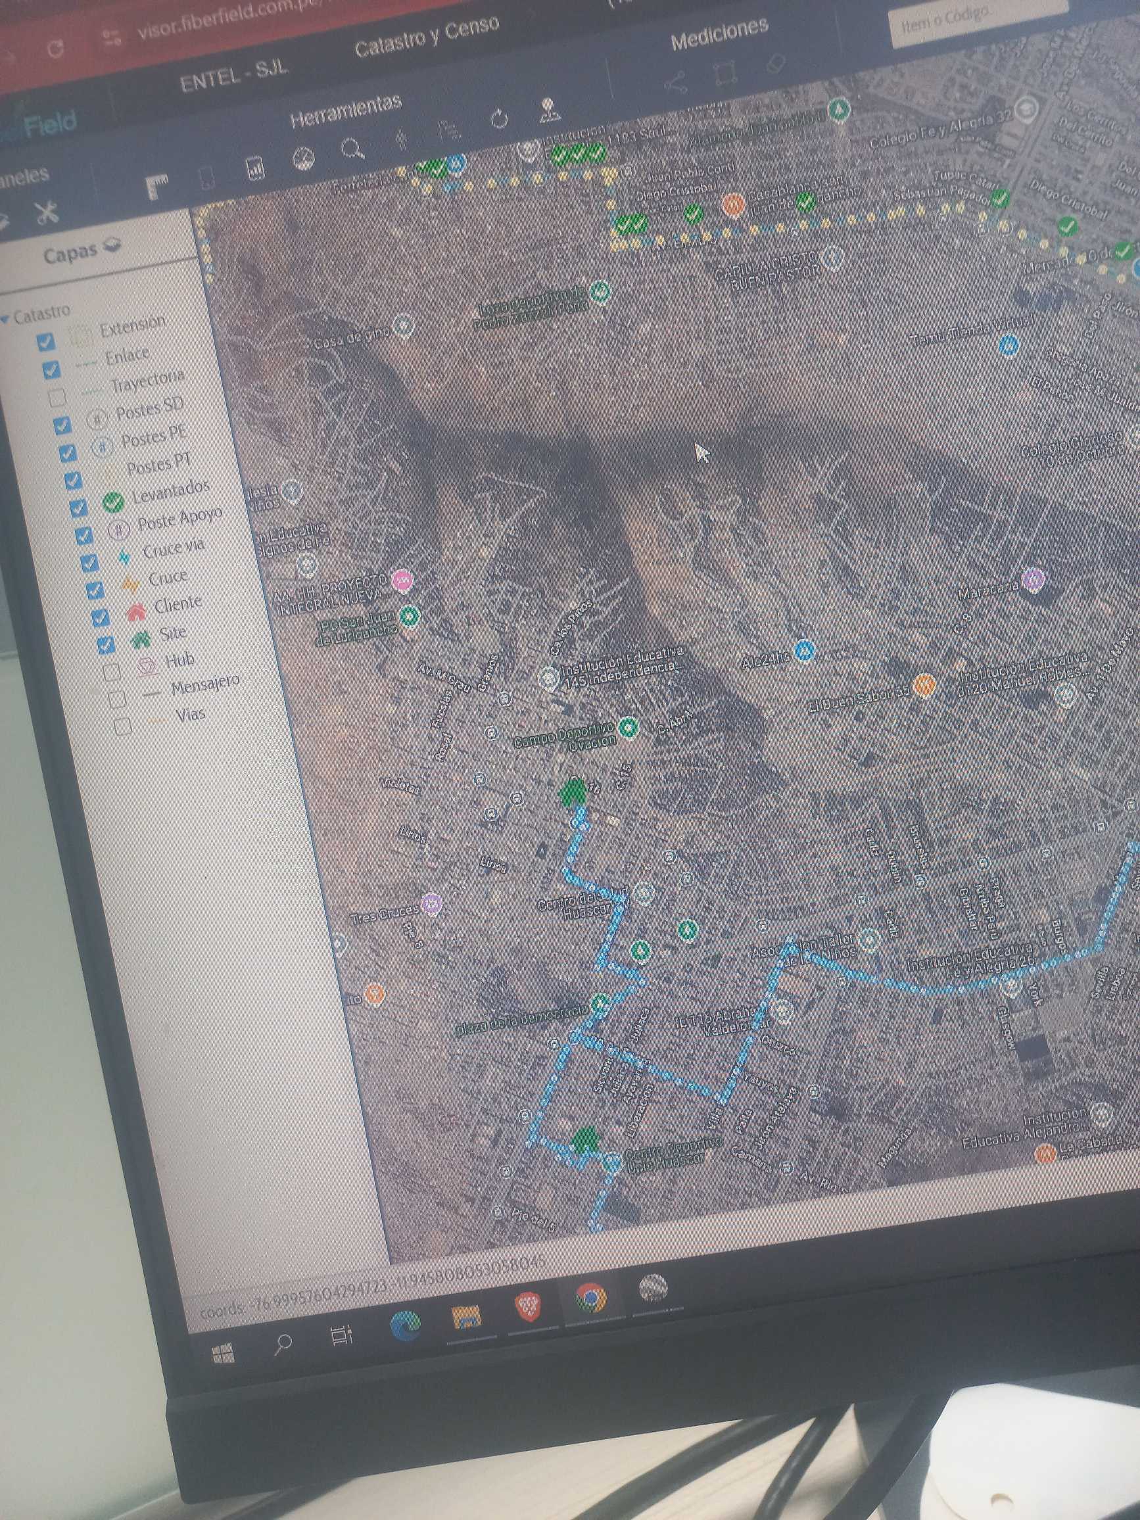This screenshot has height=1520, width=1140.
Task: Enable the Vías layer checkbox
Action: click(123, 726)
